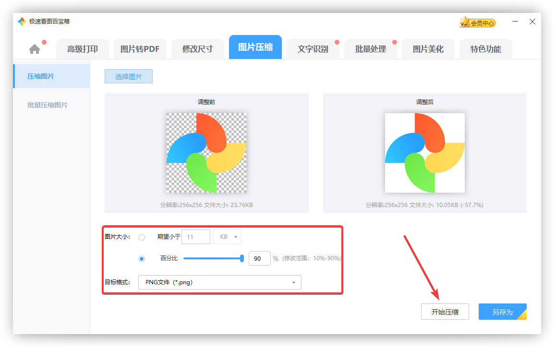This screenshot has width=555, height=348.
Task: Select the percentage radio option
Action: (x=142, y=258)
